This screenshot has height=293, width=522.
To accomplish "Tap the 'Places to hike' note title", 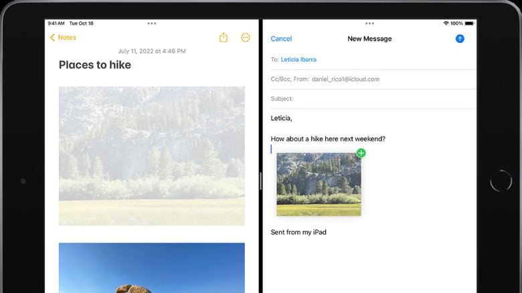I will coord(95,65).
